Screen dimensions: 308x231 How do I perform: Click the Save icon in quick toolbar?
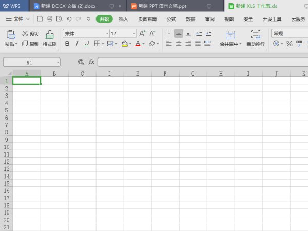40,19
